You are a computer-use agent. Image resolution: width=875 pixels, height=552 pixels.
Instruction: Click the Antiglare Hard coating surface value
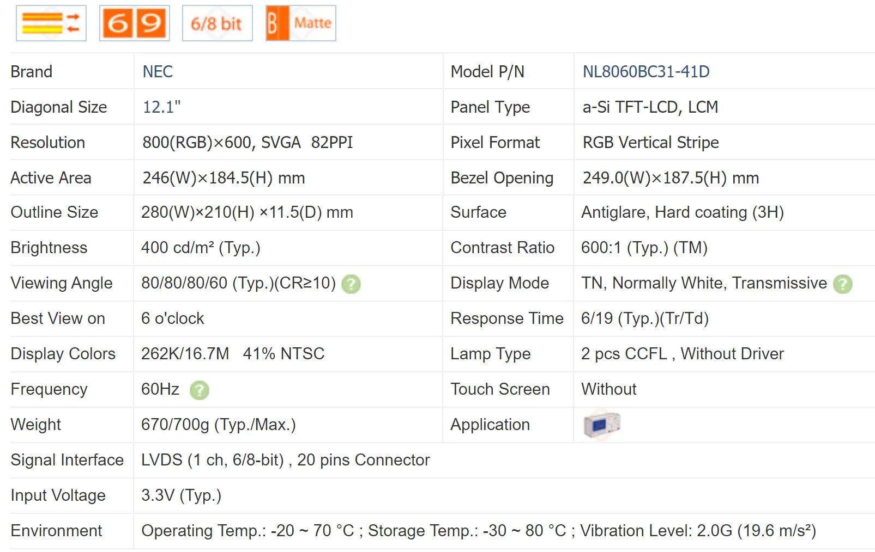[x=682, y=212]
